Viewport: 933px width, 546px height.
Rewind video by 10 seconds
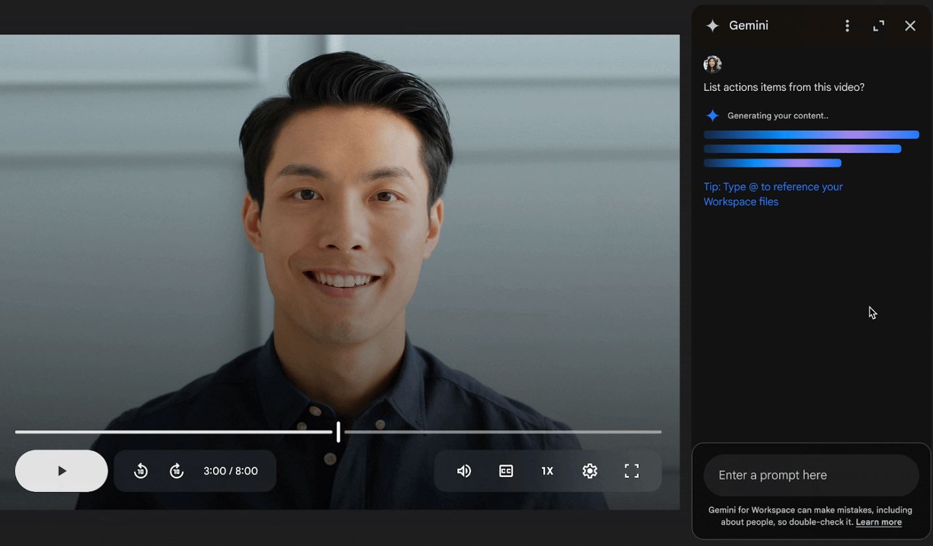pyautogui.click(x=141, y=471)
